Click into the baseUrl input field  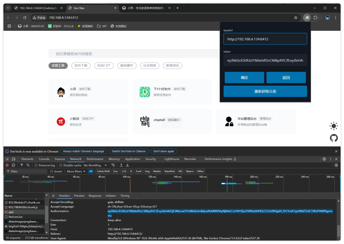(265, 39)
